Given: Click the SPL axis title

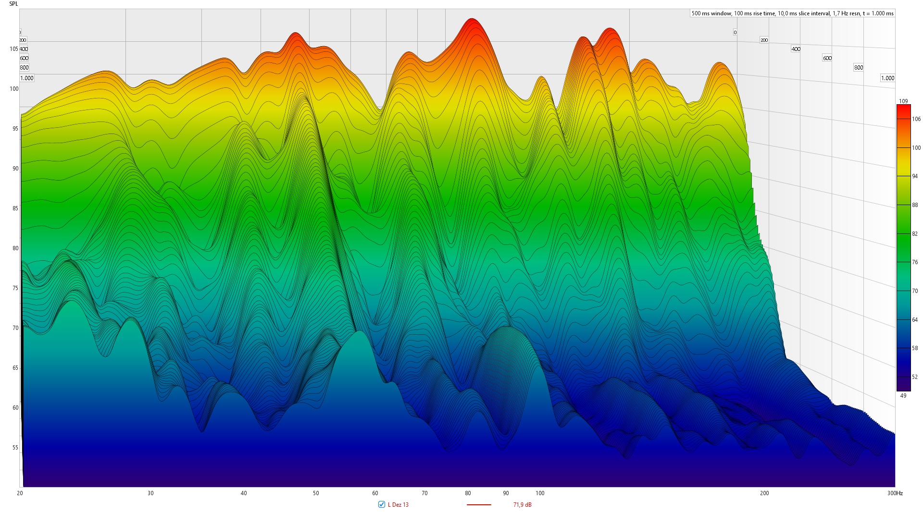Looking at the screenshot, I should click(13, 4).
